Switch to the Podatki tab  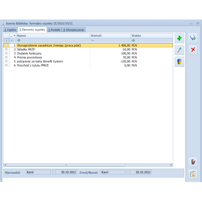point(54,30)
